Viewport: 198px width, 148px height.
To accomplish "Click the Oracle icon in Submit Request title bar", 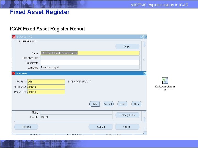I will 14,37.
